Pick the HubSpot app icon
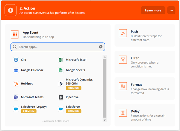 (x=16, y=84)
